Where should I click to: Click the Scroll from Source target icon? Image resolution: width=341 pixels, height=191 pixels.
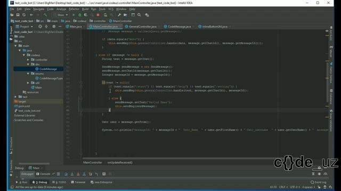click(x=40, y=27)
